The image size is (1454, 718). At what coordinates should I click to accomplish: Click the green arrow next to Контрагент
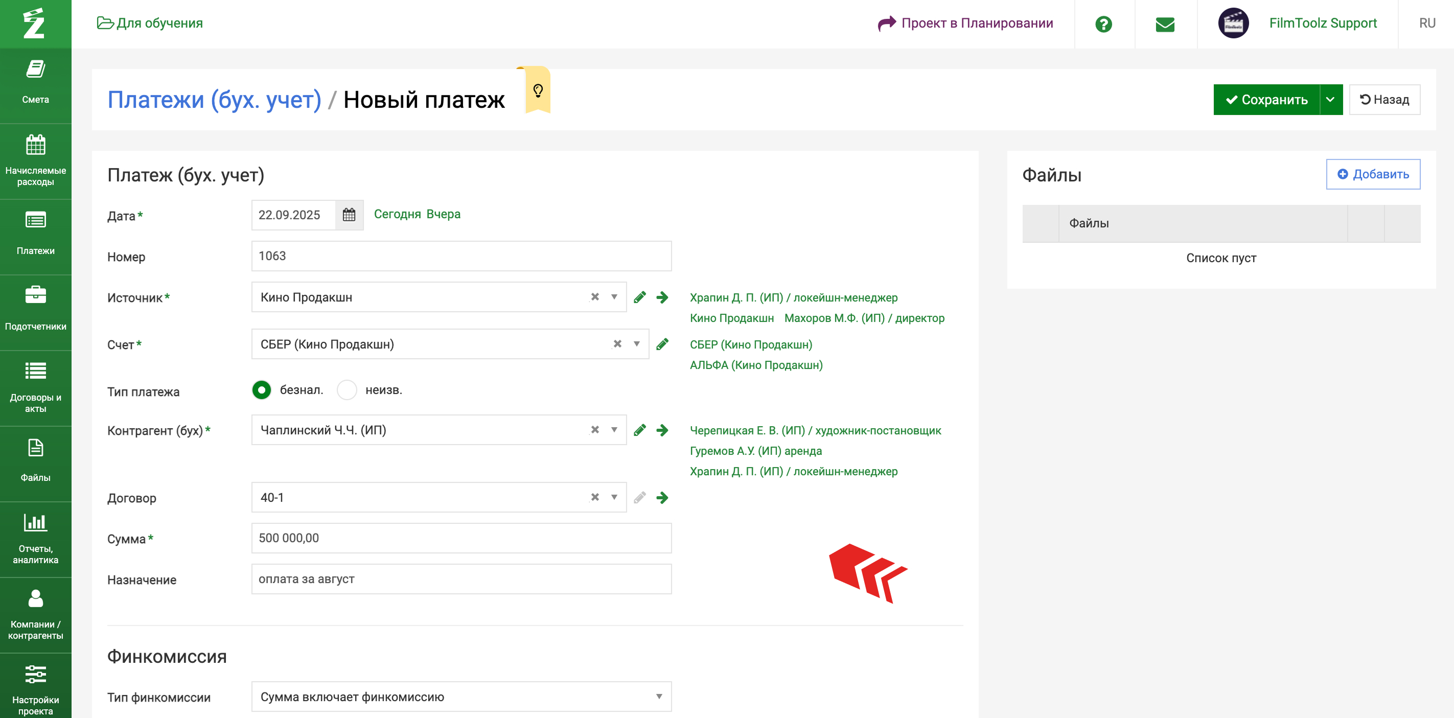[662, 431]
